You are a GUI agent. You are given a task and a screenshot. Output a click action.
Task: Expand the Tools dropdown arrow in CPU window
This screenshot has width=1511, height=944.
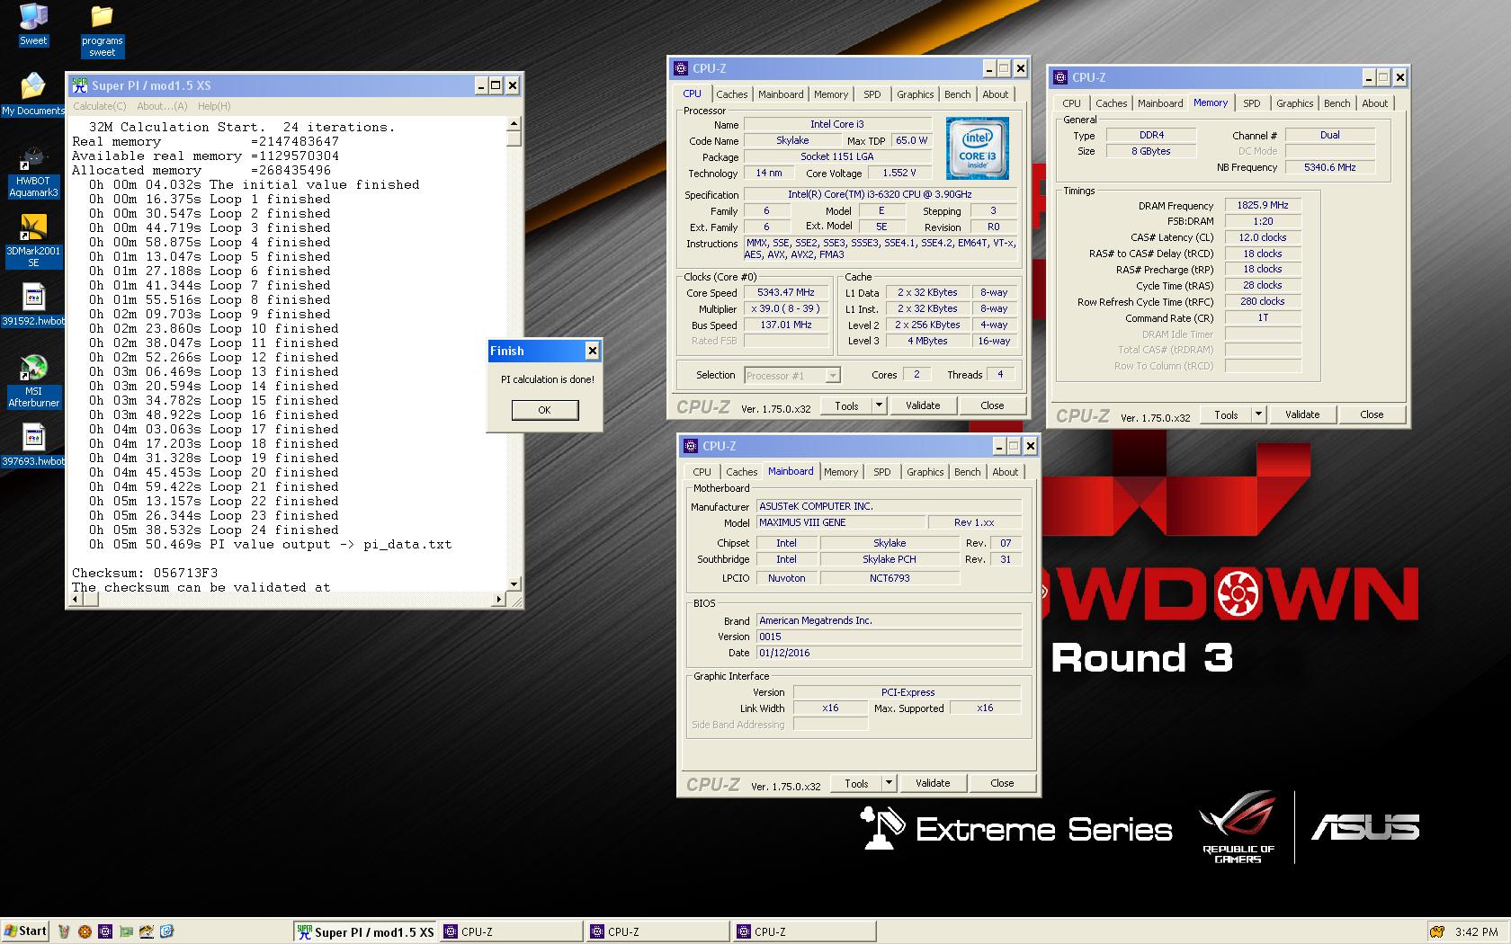879,405
